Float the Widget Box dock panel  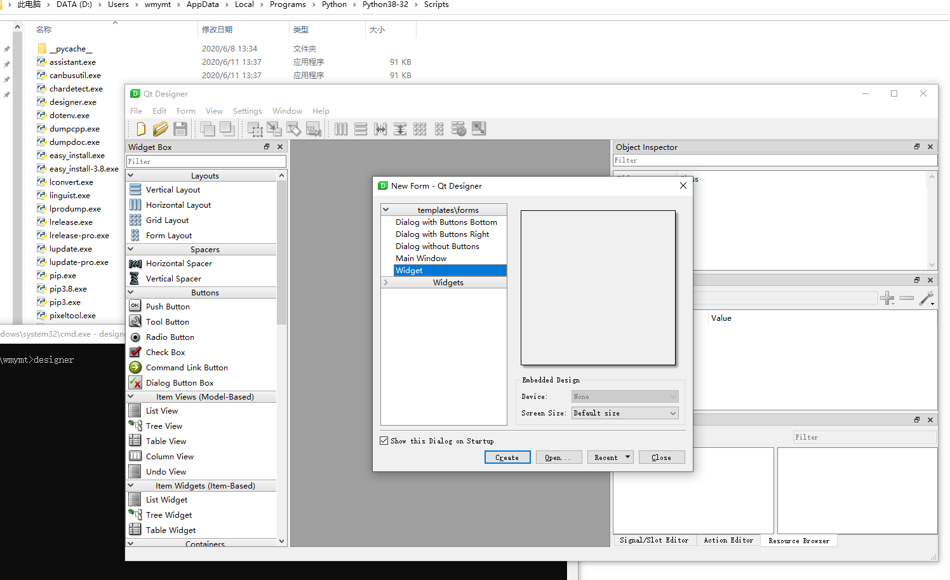point(267,147)
